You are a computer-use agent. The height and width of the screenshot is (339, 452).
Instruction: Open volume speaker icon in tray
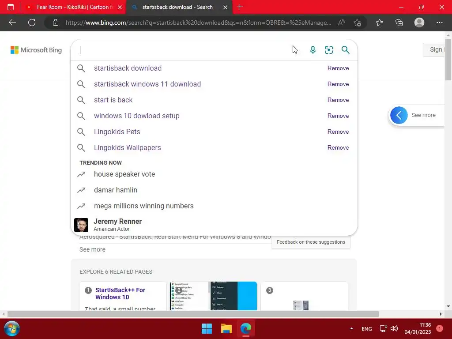click(394, 328)
